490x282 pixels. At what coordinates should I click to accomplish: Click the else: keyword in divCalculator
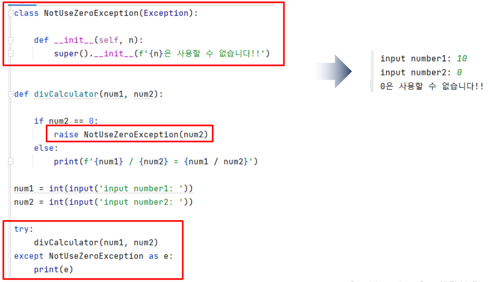coord(46,148)
